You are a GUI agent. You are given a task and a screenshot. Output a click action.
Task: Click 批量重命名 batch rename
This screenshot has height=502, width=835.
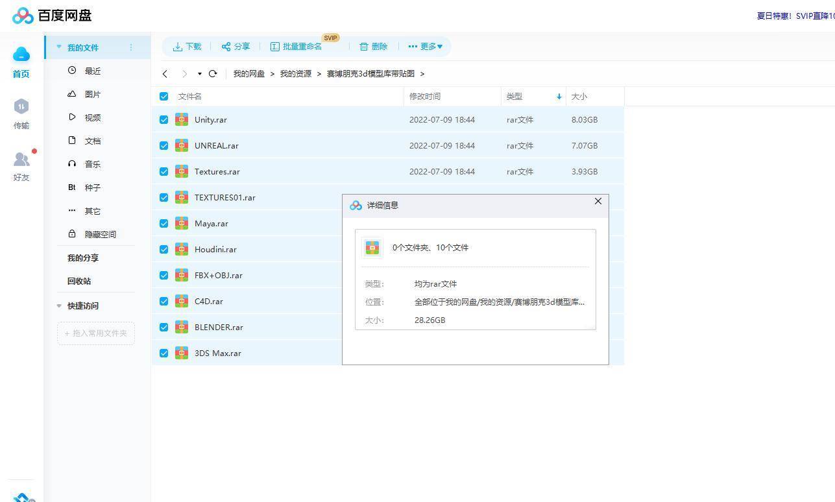(296, 47)
